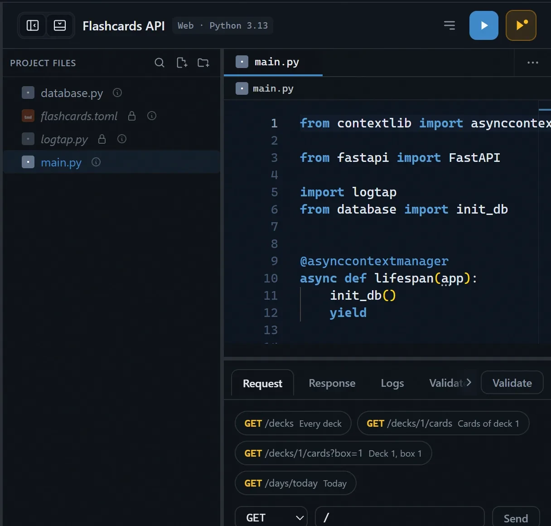Show info for logtap.py
The height and width of the screenshot is (526, 551).
click(122, 139)
